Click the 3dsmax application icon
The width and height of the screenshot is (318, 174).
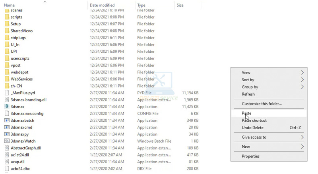click(x=7, y=107)
